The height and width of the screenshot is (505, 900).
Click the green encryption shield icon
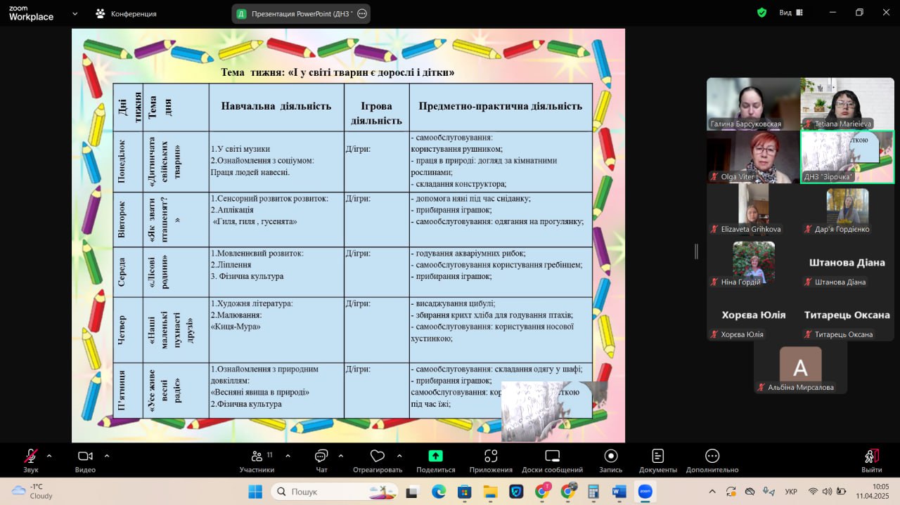pyautogui.click(x=761, y=13)
